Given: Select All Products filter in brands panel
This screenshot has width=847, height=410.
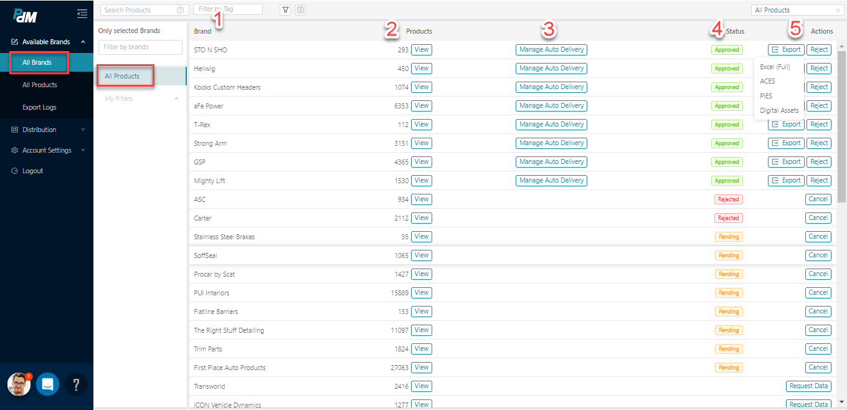Looking at the screenshot, I should 140,76.
